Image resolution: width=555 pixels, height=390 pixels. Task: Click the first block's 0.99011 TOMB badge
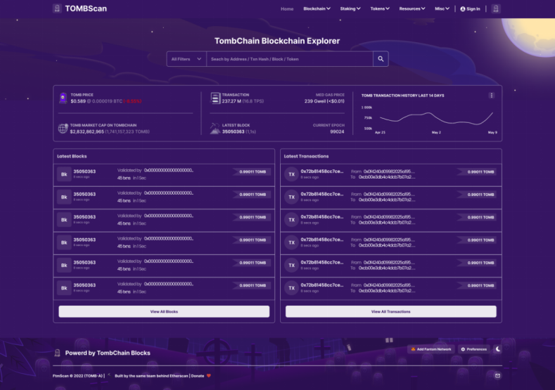pos(252,172)
